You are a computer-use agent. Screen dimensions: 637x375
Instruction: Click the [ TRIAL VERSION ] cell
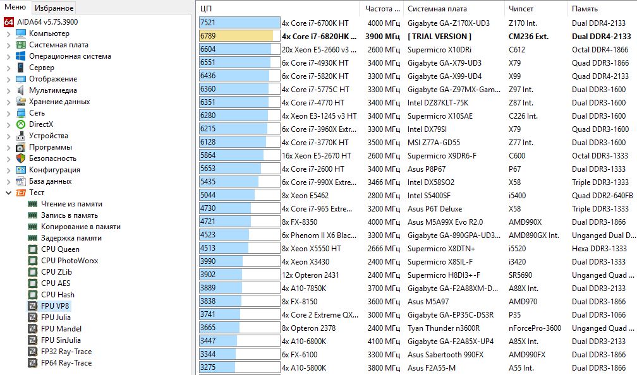(x=440, y=37)
